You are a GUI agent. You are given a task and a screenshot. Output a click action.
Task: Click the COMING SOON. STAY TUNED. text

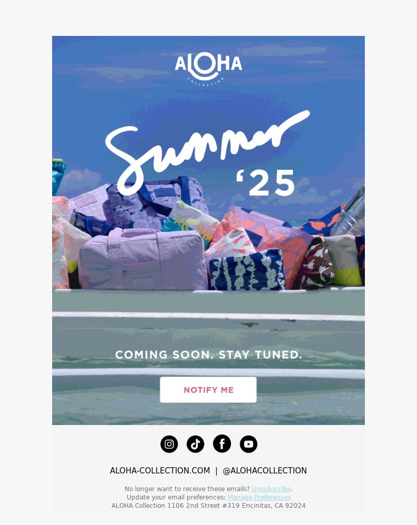pyautogui.click(x=208, y=355)
